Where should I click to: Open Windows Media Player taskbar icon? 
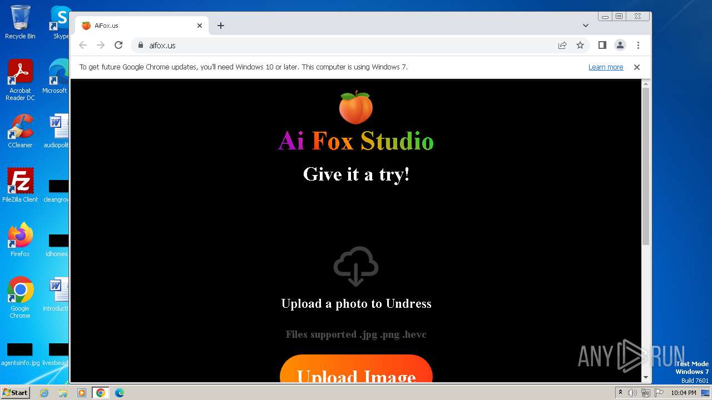[82, 393]
